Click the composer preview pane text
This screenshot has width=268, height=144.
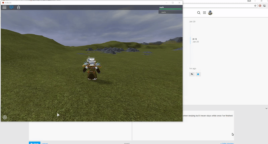pyautogui.click(x=208, y=116)
